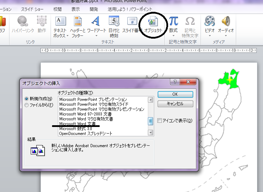Click the Hyperlink globe icon

pos(22,21)
